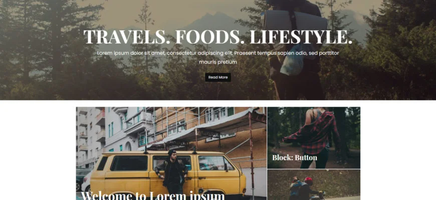Open the plaid shirt woman post thumbnail
This screenshot has height=200, width=436.
tap(314, 138)
